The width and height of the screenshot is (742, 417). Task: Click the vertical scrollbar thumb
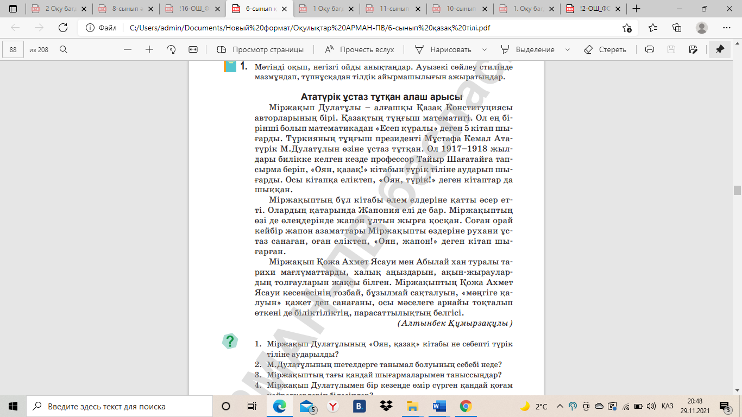[737, 190]
